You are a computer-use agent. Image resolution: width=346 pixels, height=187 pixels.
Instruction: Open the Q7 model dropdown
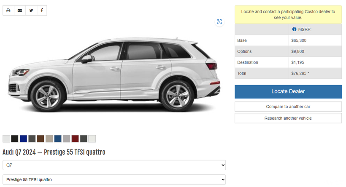pyautogui.click(x=114, y=165)
